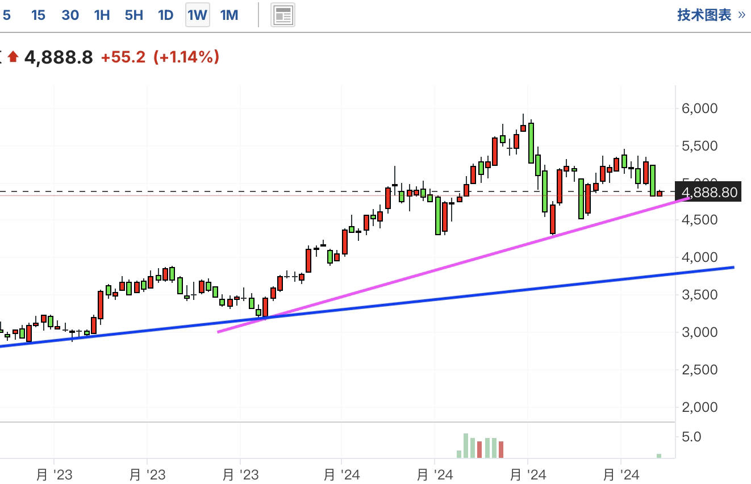Select the 15-minute timeframe
The width and height of the screenshot is (751, 484).
(38, 15)
